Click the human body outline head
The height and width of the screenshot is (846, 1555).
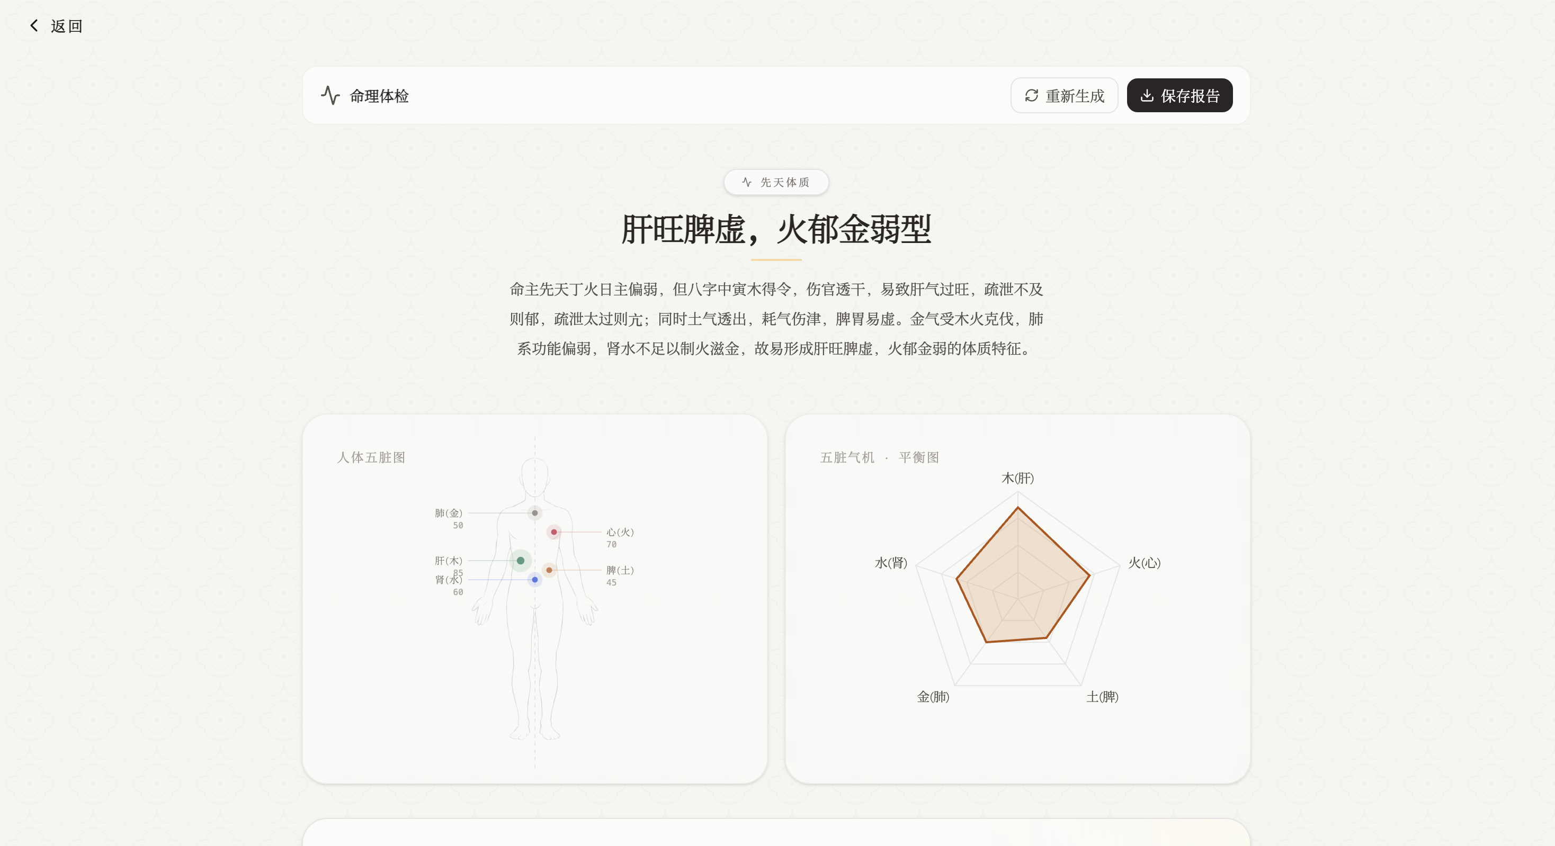(x=535, y=476)
